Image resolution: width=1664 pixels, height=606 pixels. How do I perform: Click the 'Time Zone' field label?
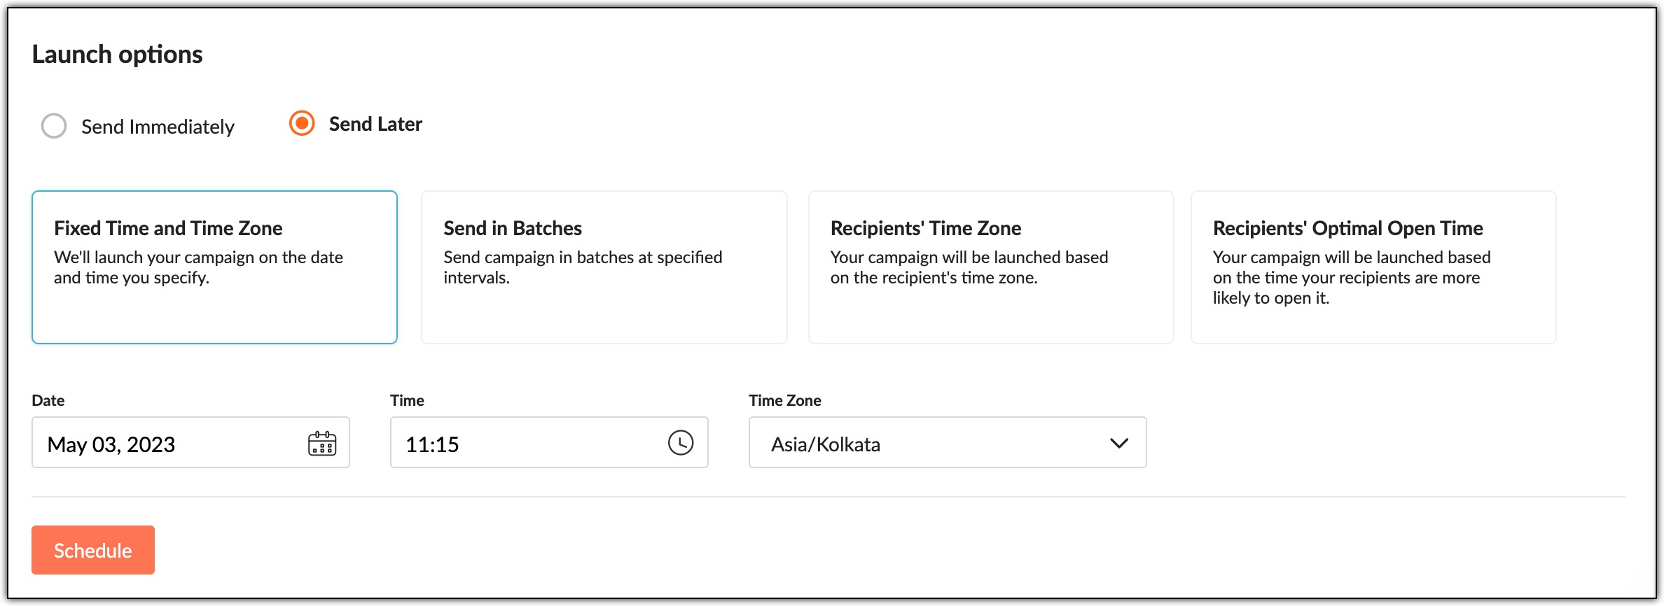(x=785, y=400)
